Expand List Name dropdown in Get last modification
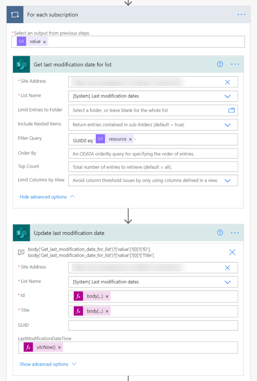Viewport: 257px width, 381px height. (x=228, y=96)
